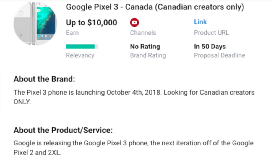Click the In 50 Days deadline value
The height and width of the screenshot is (166, 271).
point(210,47)
